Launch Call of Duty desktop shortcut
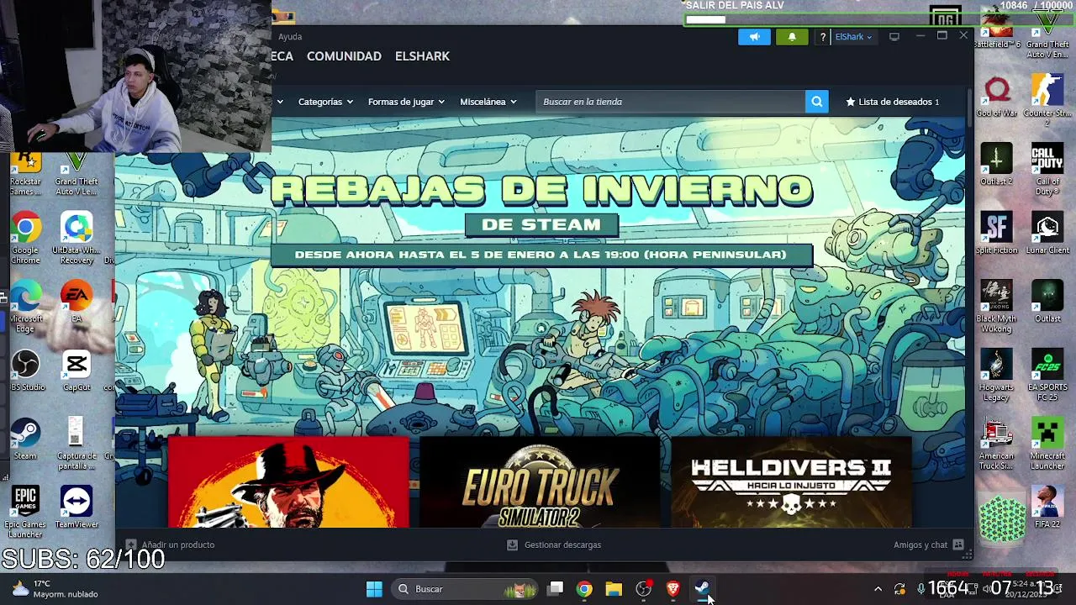 1047,169
